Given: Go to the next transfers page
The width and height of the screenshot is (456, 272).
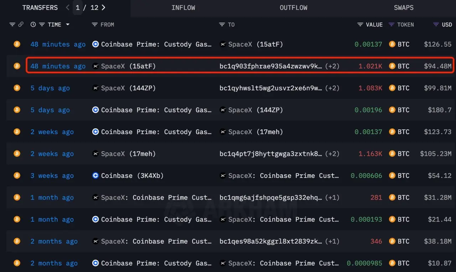Looking at the screenshot, I should [103, 7].
